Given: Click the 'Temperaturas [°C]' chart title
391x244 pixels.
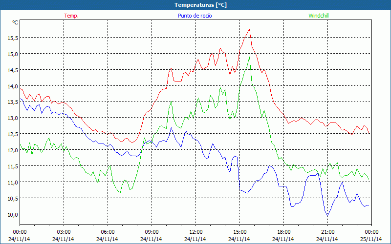Looking at the screenshot, I should point(200,5).
